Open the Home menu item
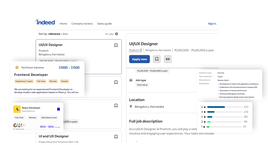268x145 pixels. click(63, 24)
